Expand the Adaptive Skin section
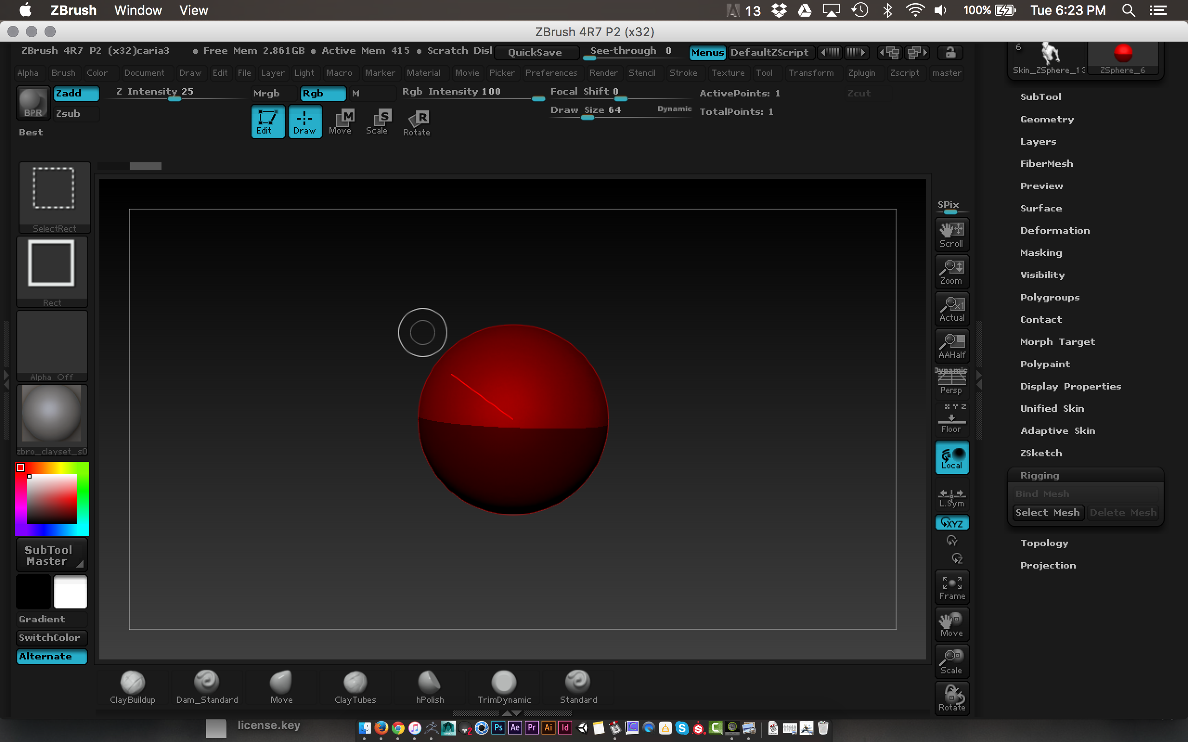 coord(1058,431)
